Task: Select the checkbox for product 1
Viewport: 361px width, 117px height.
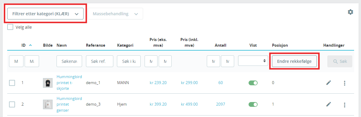Action: 12,83
